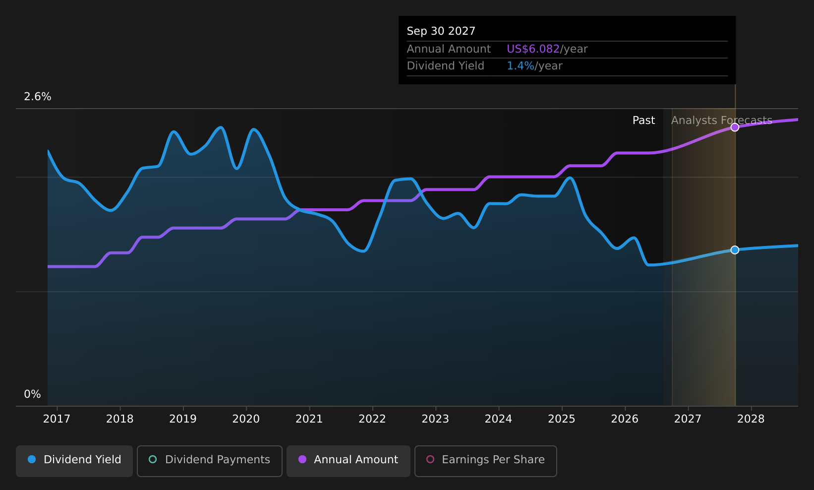Click the 2028 x-axis label

click(751, 419)
